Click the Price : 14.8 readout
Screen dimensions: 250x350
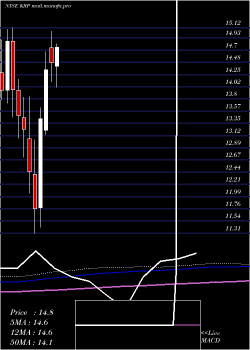(x=31, y=312)
